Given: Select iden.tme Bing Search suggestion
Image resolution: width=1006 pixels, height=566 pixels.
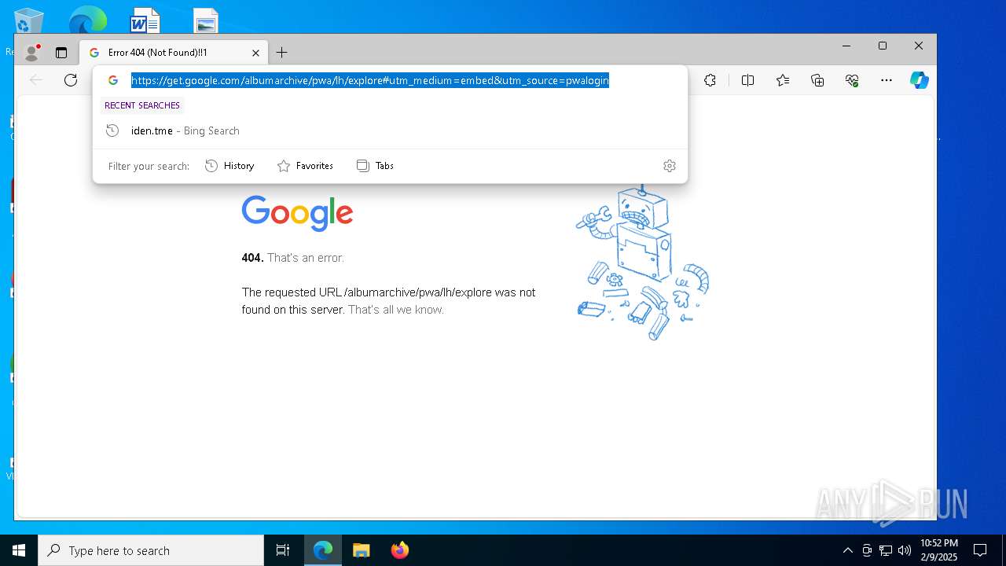Looking at the screenshot, I should [390, 130].
